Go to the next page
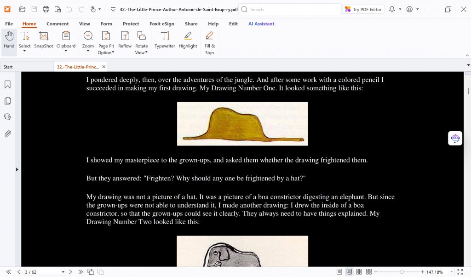This screenshot has height=277, width=471. (70, 272)
